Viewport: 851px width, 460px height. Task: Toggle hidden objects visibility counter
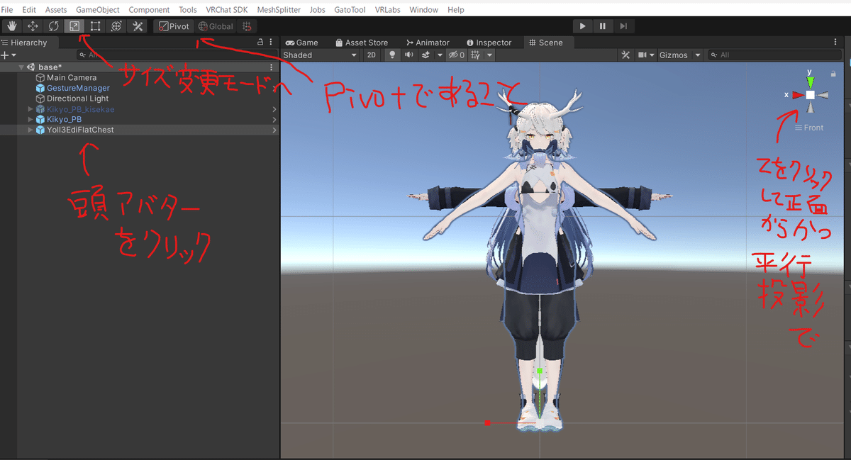pyautogui.click(x=456, y=55)
